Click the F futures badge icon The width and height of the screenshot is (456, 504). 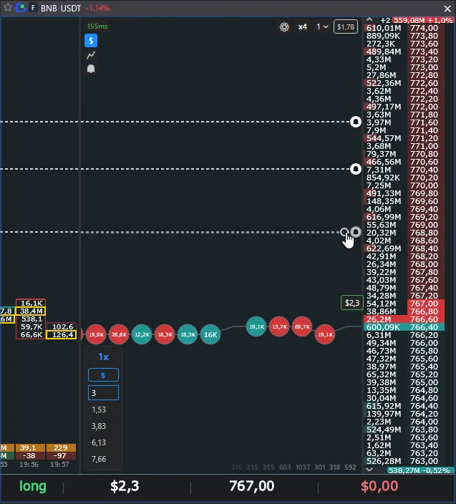(x=33, y=7)
